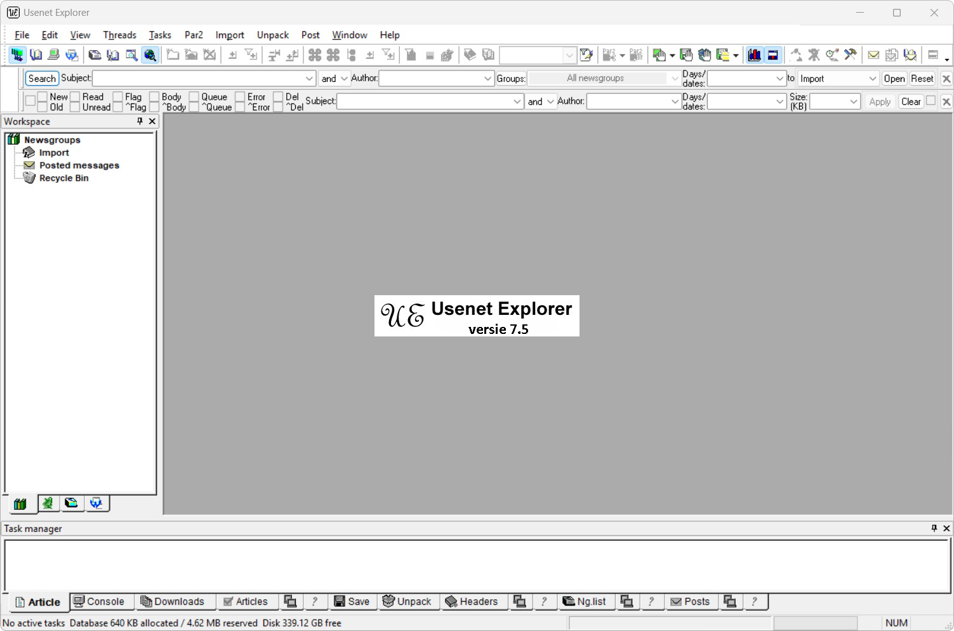Click the document with magnifier toolbar icon
Image resolution: width=954 pixels, height=631 pixels.
pos(131,55)
